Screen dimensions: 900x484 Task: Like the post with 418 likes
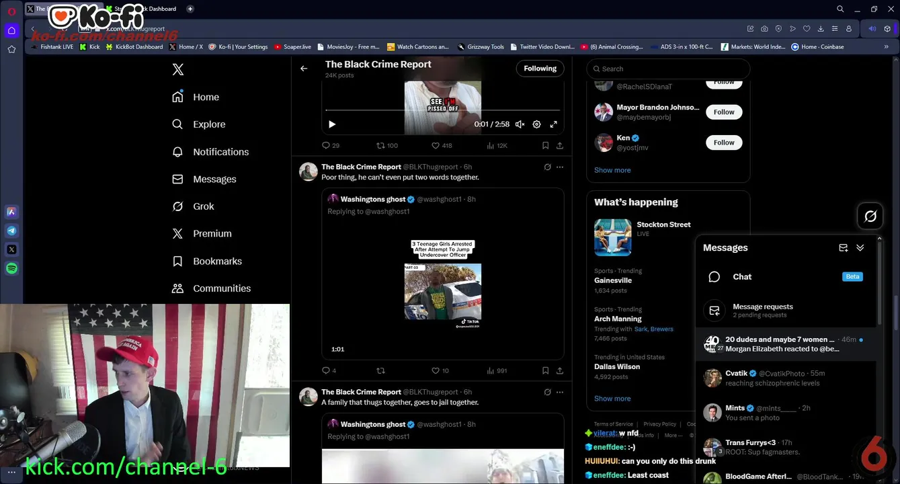pyautogui.click(x=442, y=145)
